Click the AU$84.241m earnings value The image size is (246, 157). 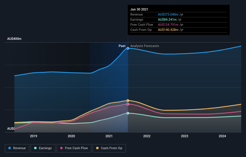pyautogui.click(x=167, y=19)
